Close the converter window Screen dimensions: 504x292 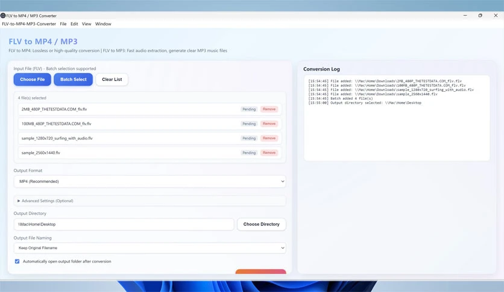coord(496,16)
